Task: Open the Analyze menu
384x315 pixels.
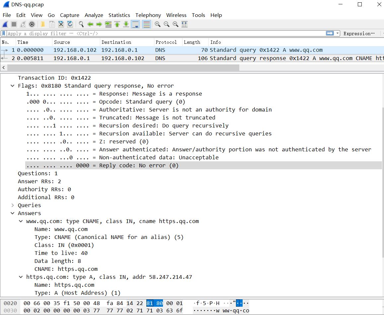Action: 94,15
